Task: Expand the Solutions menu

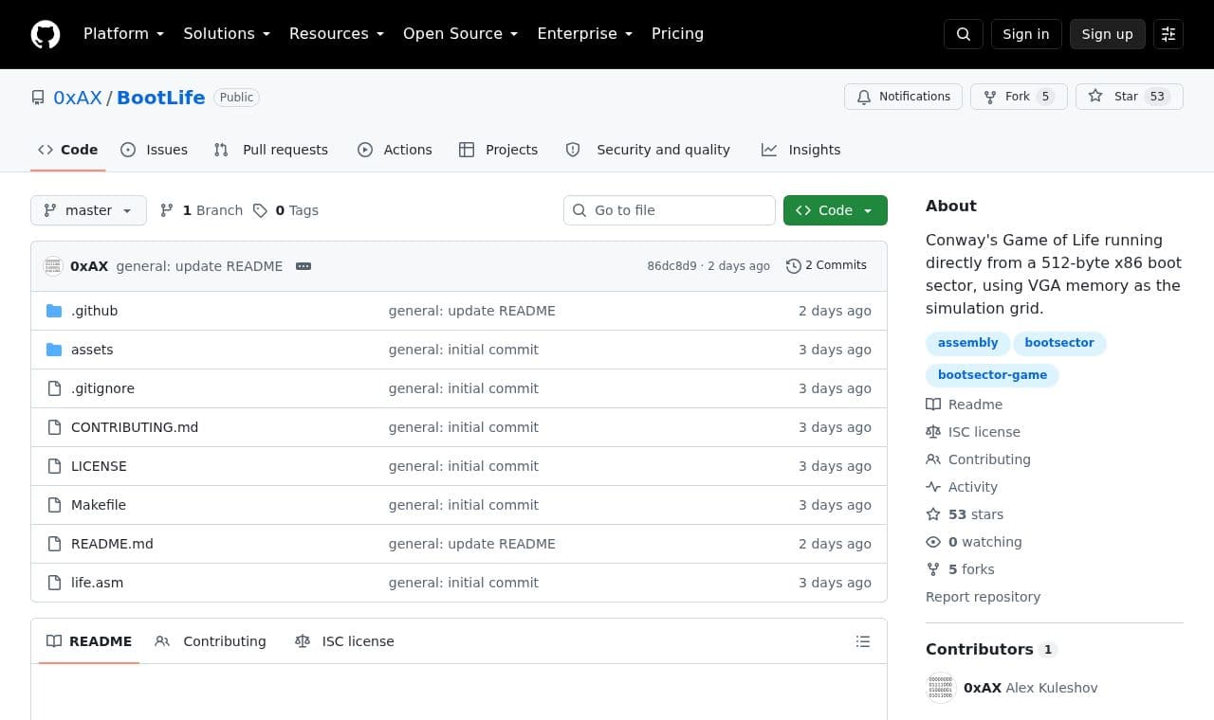Action: point(227,34)
